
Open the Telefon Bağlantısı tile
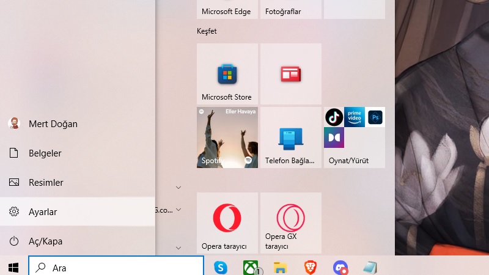(x=291, y=137)
